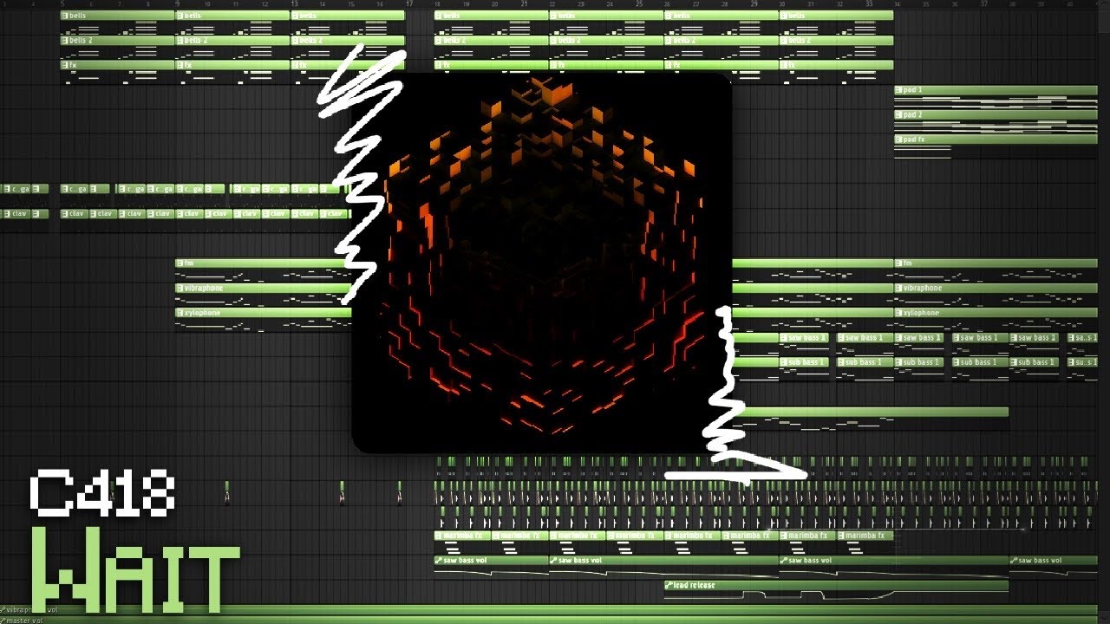The height and width of the screenshot is (624, 1110).
Task: Click the bells clip icon at bar 18
Action: [x=439, y=16]
